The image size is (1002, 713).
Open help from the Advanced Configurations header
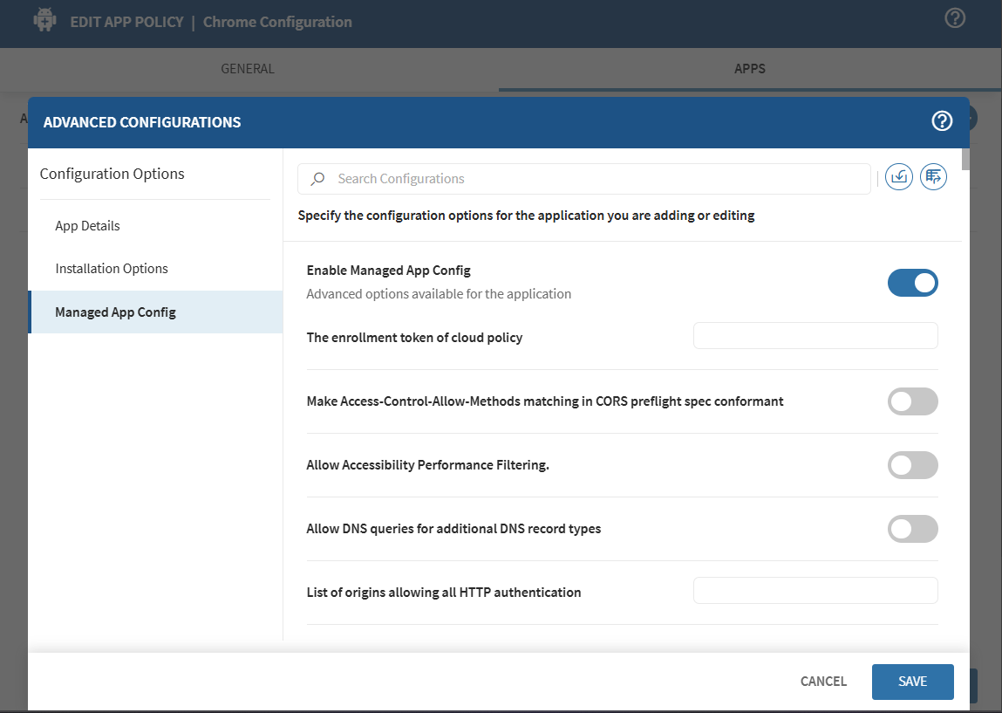(x=942, y=121)
